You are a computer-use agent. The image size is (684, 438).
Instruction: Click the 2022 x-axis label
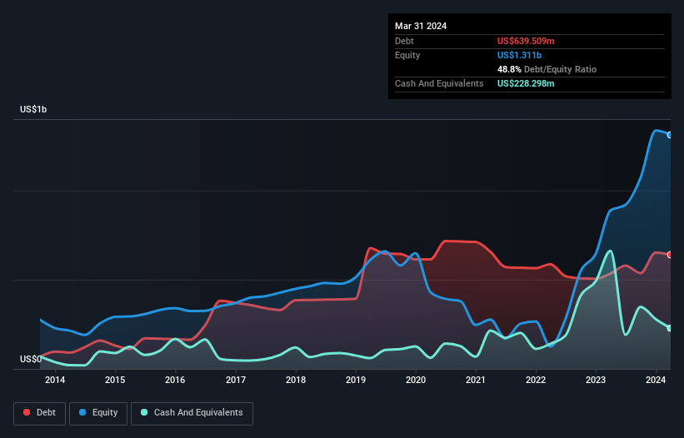tap(536, 380)
